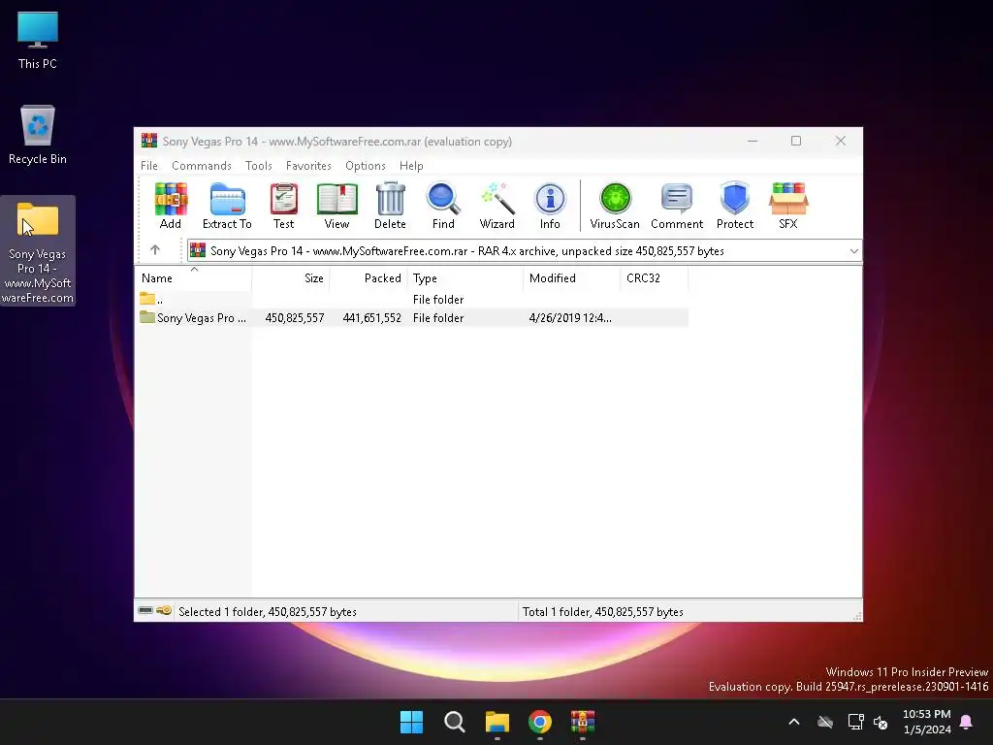This screenshot has height=745, width=993.
Task: Expand the archive path dropdown arrow
Action: click(853, 251)
